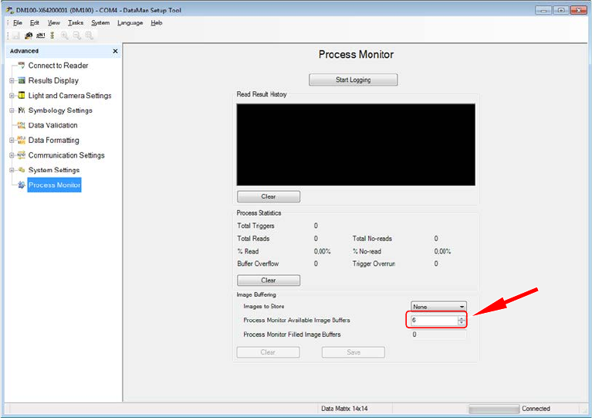
Task: Click the Total Triggers label
Action: coord(255,226)
